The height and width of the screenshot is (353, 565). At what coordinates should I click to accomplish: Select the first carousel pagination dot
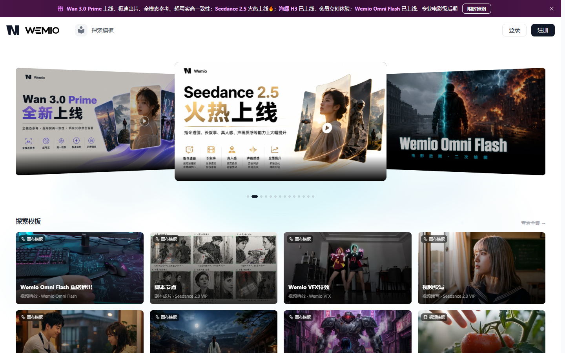248,197
